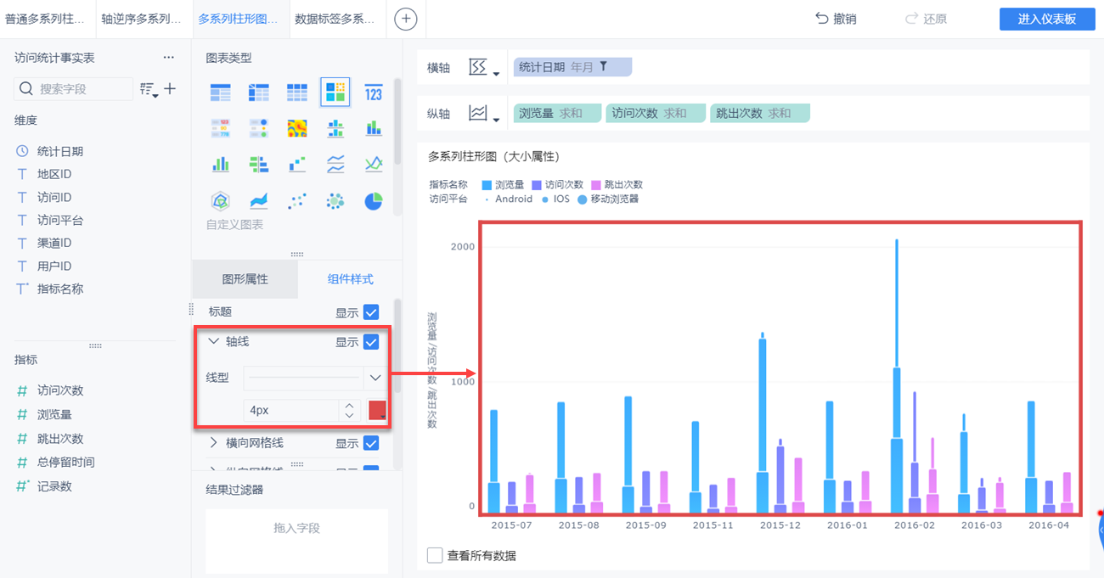
Task: Select the 123 KPI indicator card type
Action: (374, 93)
